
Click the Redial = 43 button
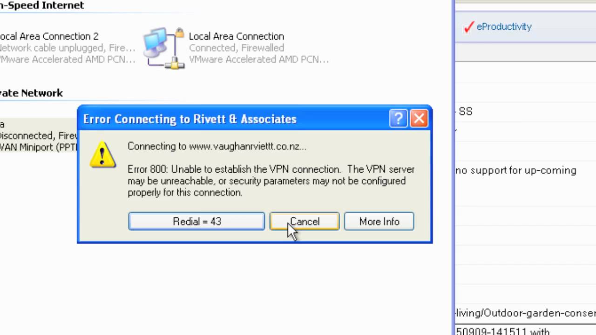click(x=196, y=221)
